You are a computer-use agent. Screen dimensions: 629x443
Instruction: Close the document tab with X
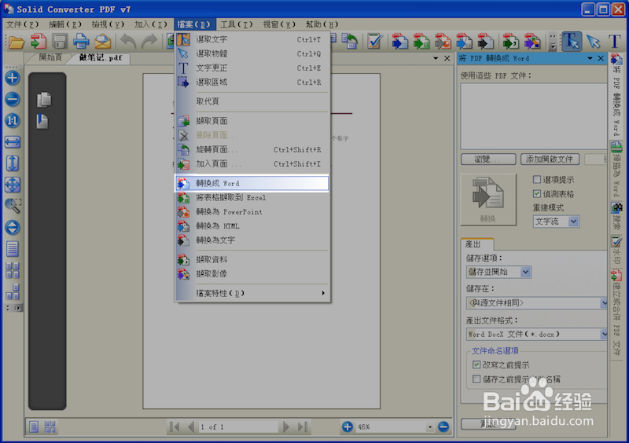click(x=447, y=59)
